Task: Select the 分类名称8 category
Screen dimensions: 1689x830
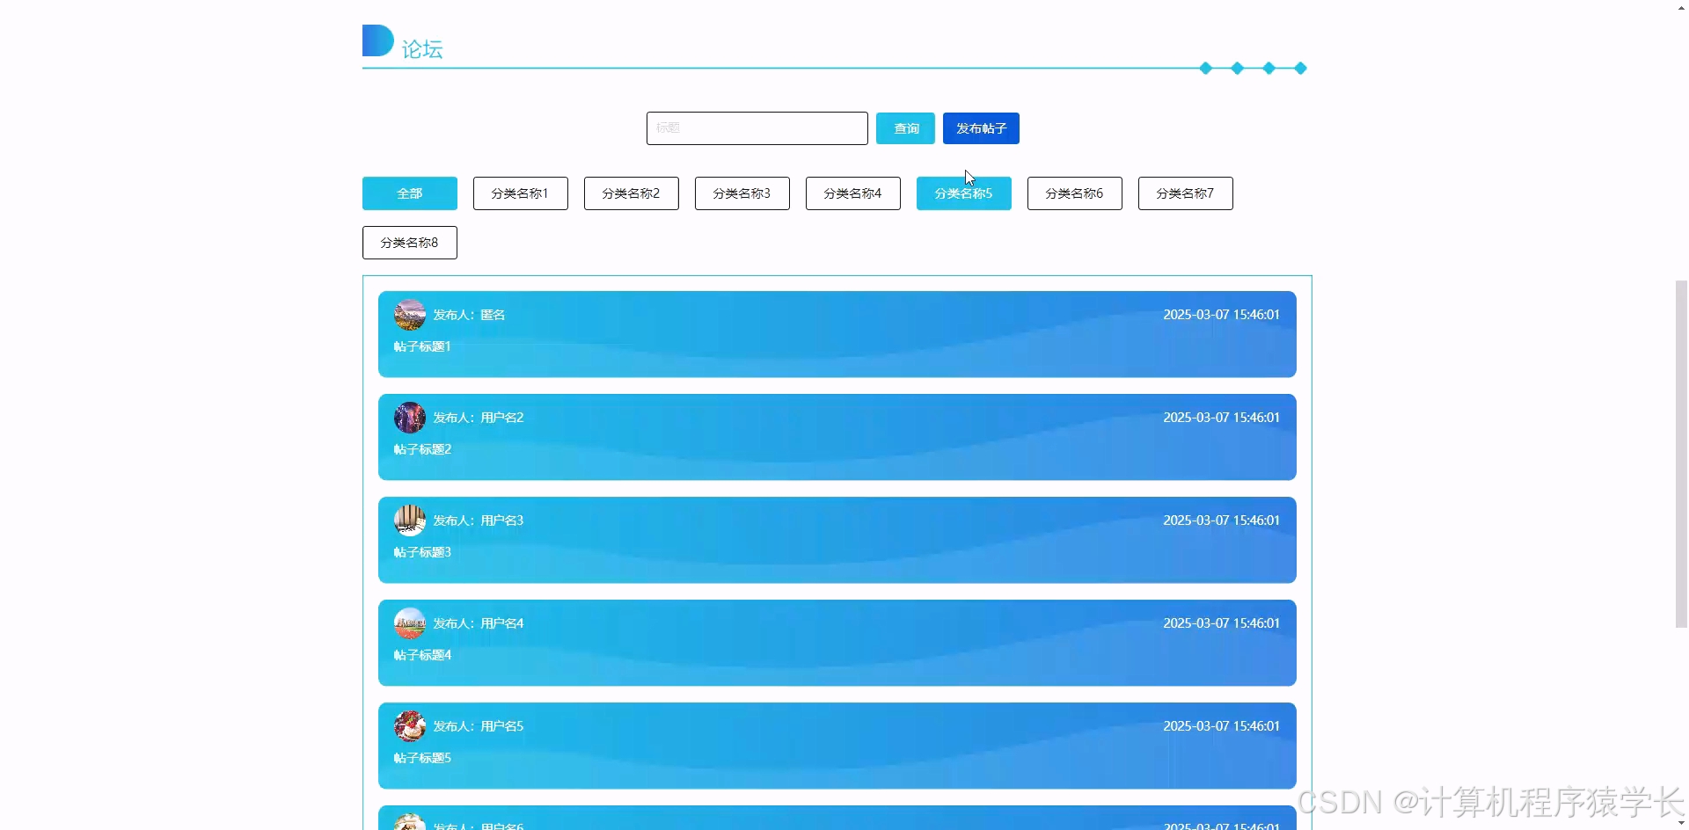Action: click(x=410, y=243)
